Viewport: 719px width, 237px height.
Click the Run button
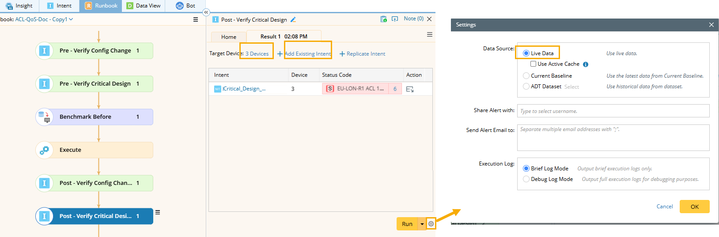[x=407, y=224]
